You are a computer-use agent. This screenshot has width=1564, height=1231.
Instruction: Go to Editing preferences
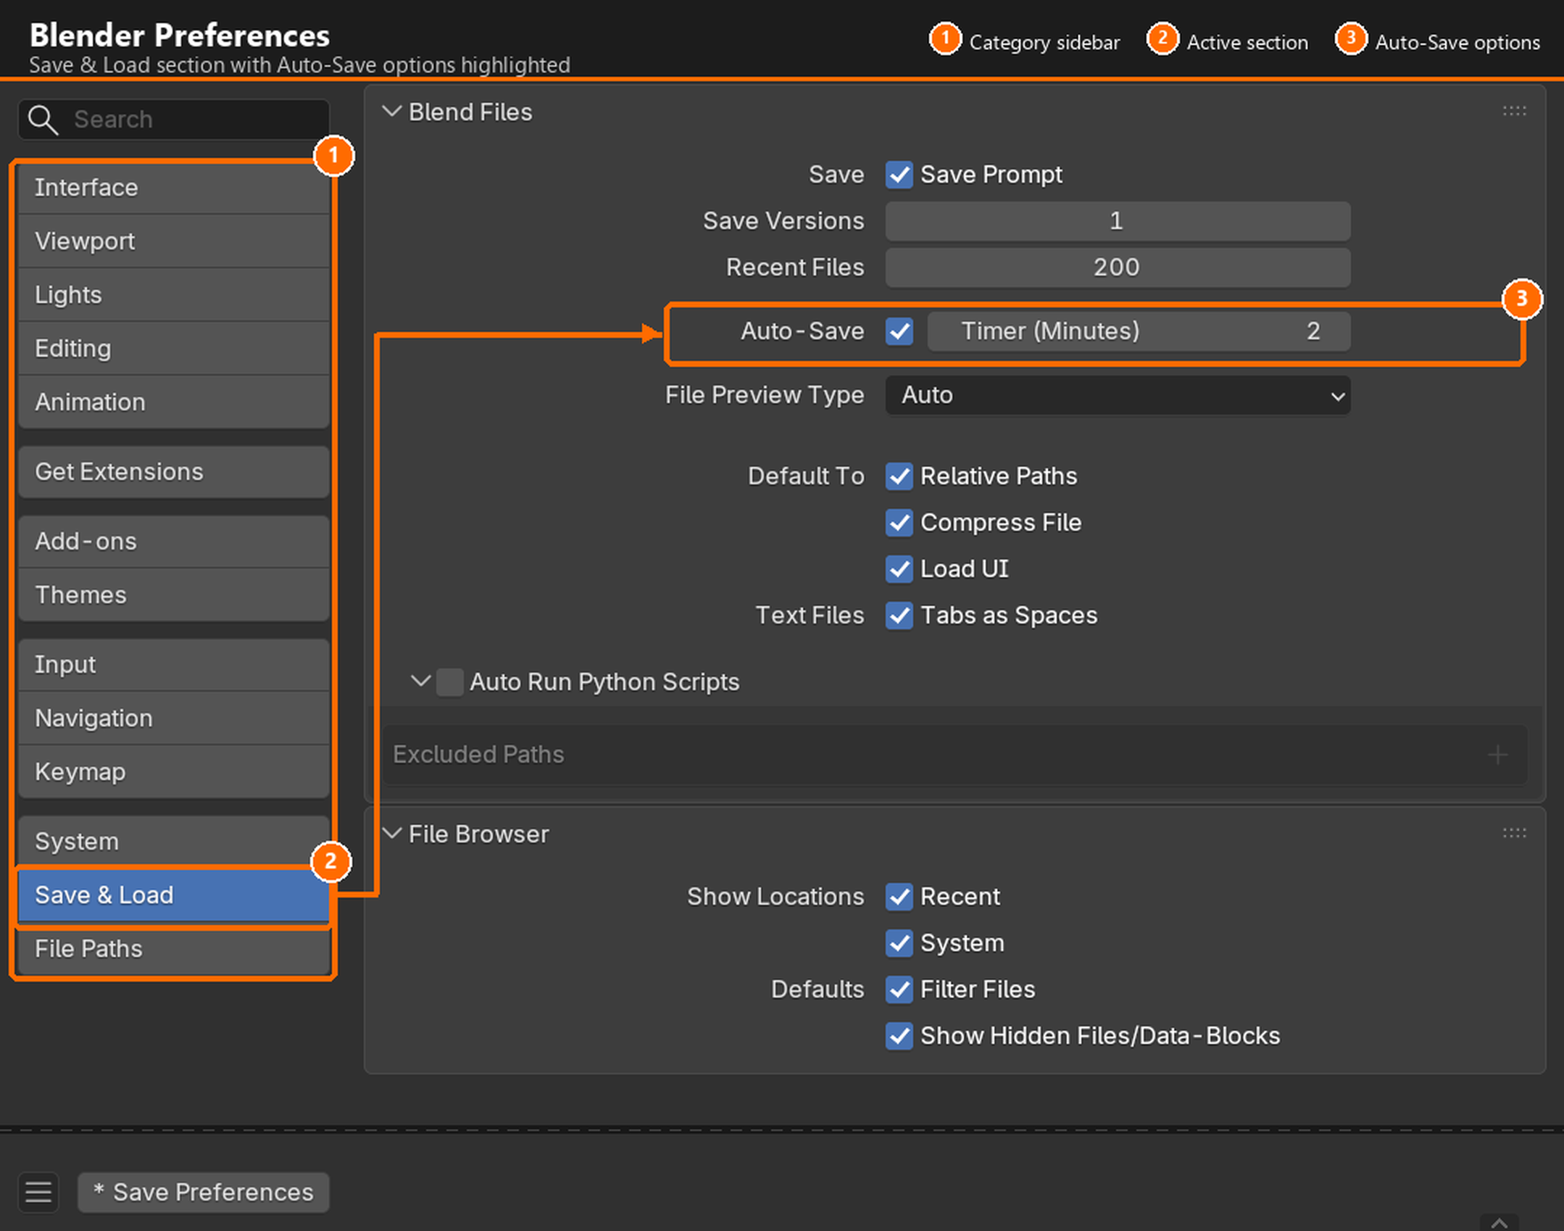(174, 349)
